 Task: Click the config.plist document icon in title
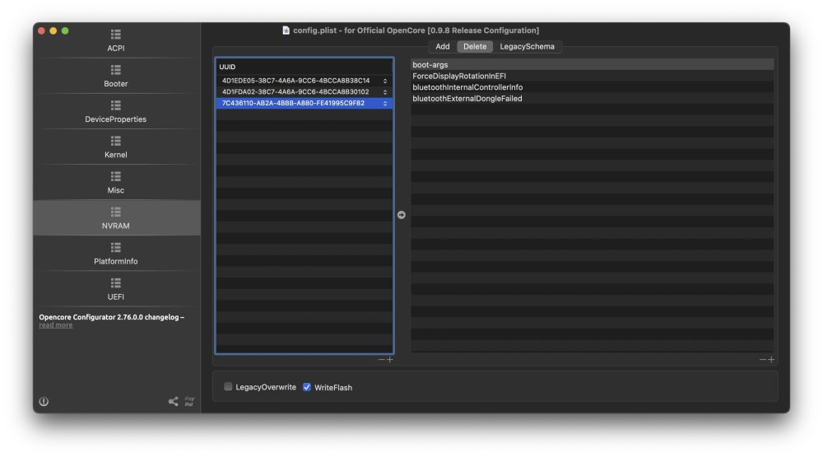coord(286,30)
